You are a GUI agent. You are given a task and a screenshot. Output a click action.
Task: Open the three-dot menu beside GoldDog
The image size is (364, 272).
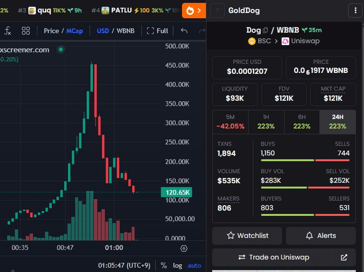pyautogui.click(x=355, y=11)
